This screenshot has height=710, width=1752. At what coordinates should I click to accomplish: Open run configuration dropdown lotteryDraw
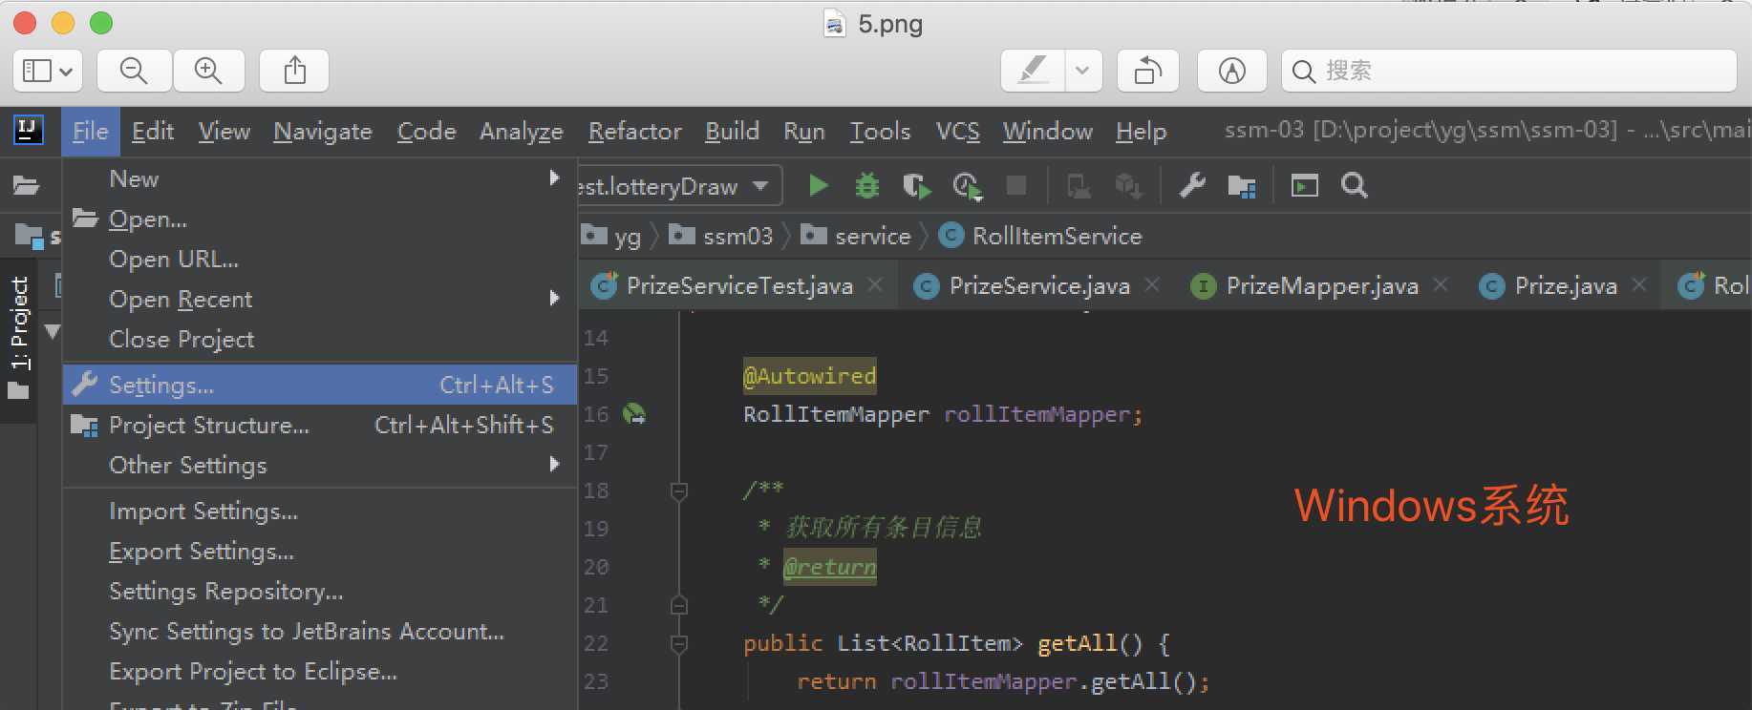(x=678, y=186)
